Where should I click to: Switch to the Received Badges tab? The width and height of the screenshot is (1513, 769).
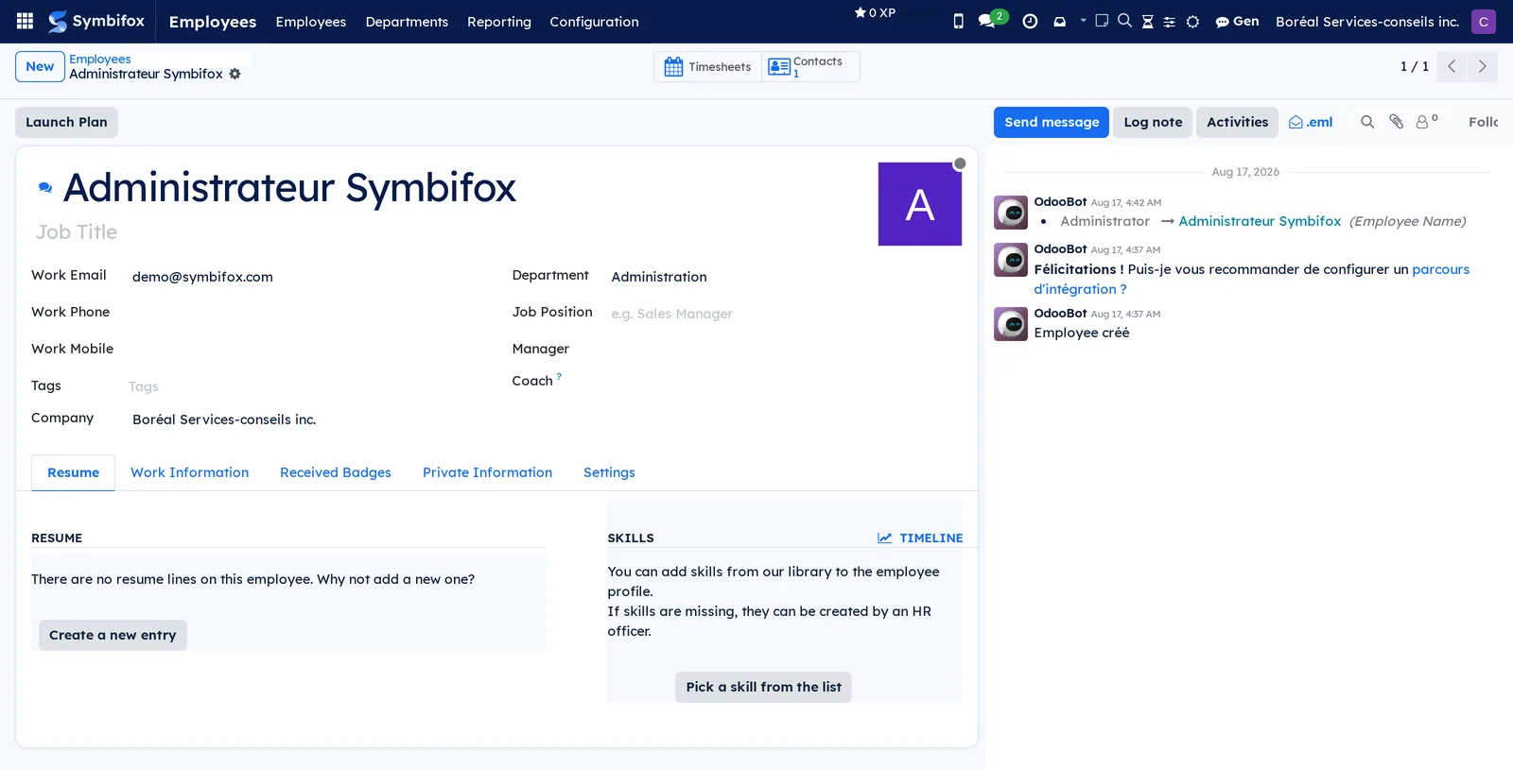(x=336, y=472)
